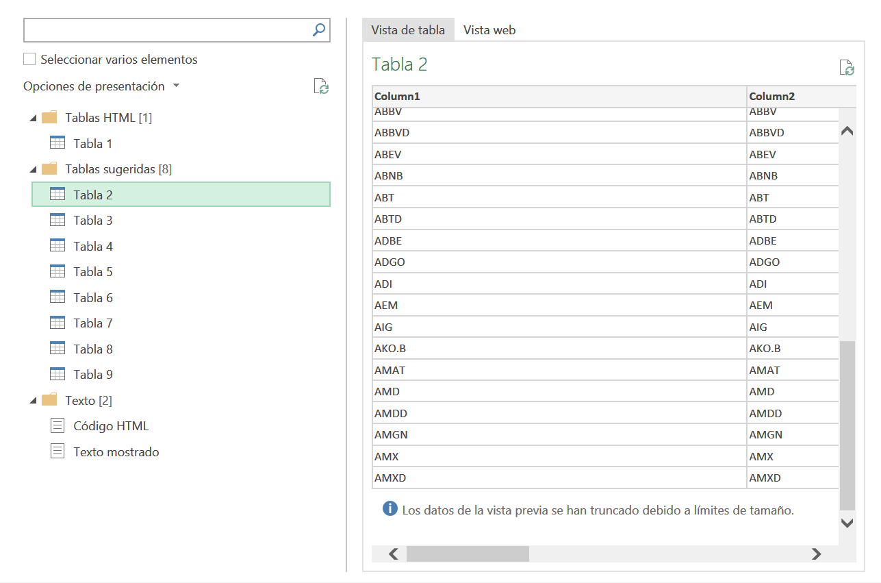Click ADGO cell in Column1

tap(559, 262)
